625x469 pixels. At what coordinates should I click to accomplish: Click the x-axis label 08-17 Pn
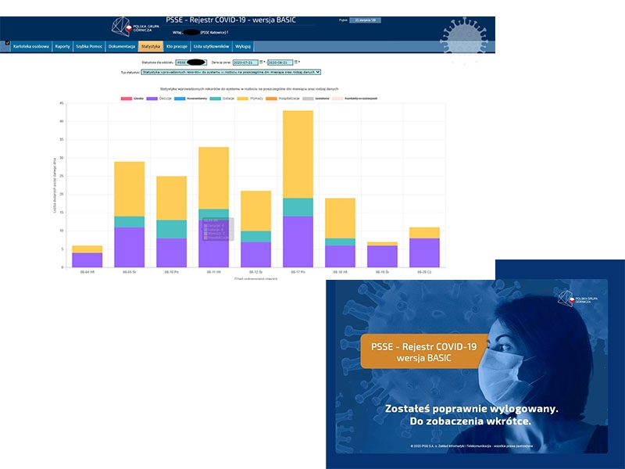pos(298,272)
